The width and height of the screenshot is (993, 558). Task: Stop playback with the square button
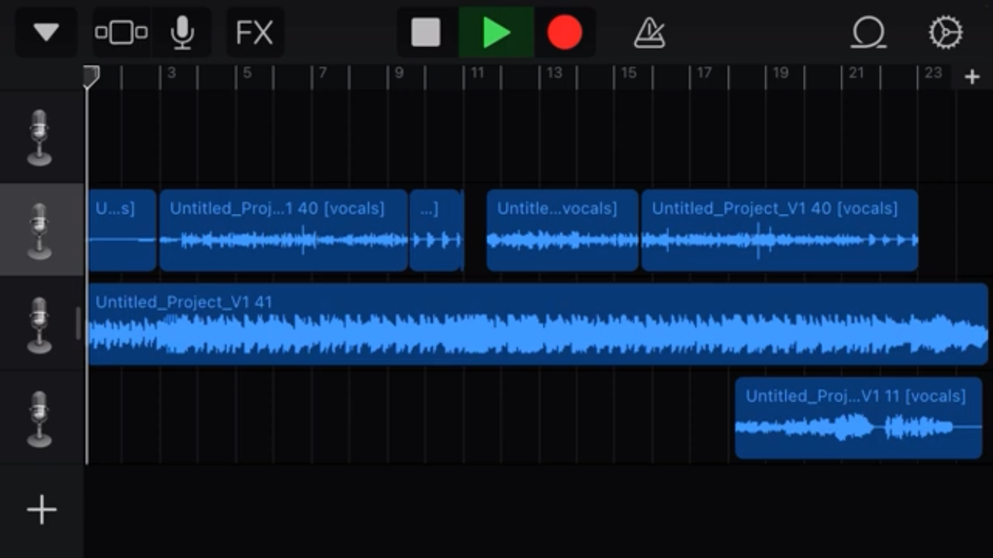(x=426, y=33)
